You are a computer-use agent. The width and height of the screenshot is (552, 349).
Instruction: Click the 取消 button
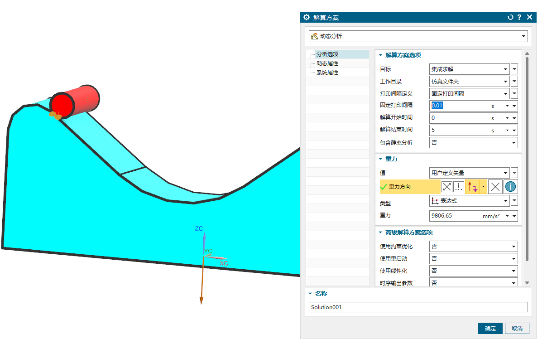[x=517, y=329]
